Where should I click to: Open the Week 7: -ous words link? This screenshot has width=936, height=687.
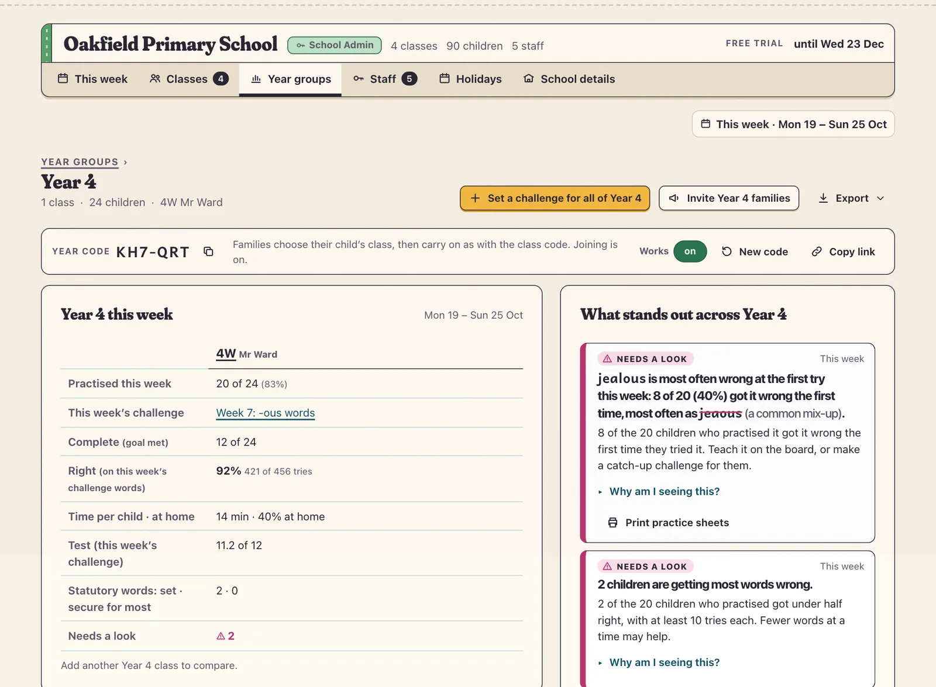[266, 413]
